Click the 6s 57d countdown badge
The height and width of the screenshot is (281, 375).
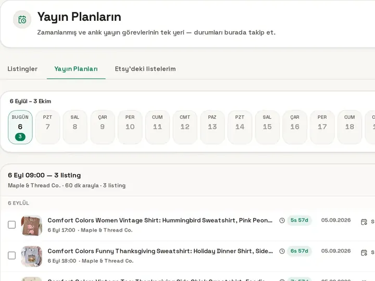[299, 251]
